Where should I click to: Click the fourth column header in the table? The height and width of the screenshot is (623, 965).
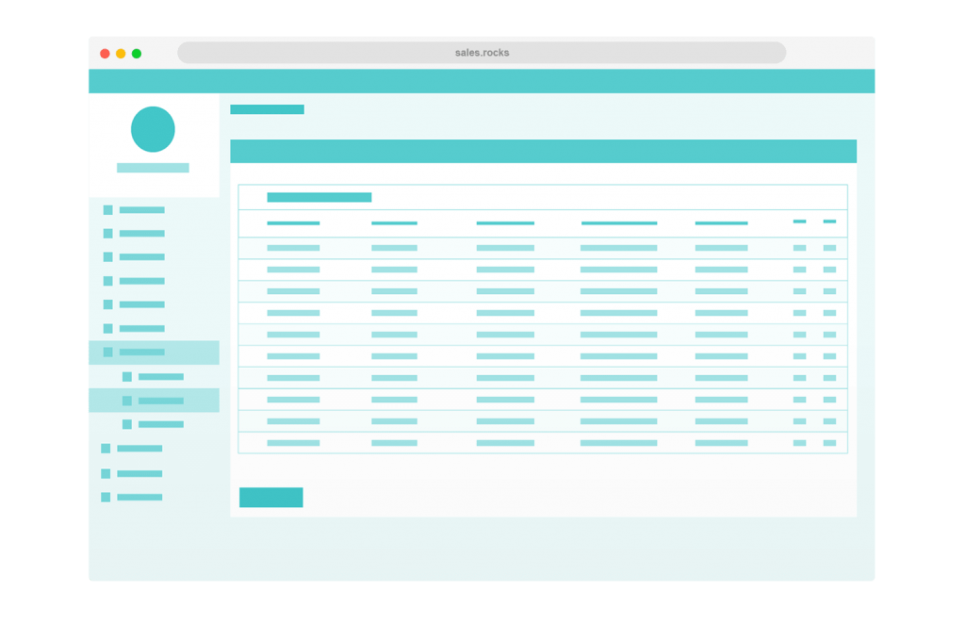point(619,223)
